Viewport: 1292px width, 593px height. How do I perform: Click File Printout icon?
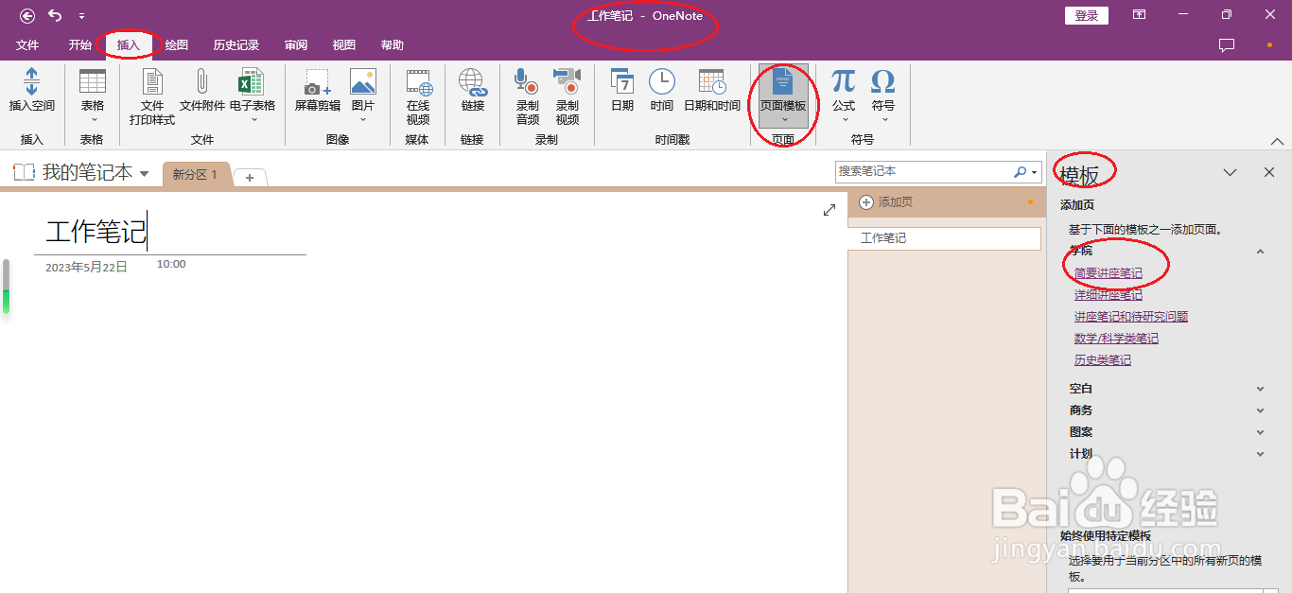click(x=152, y=82)
